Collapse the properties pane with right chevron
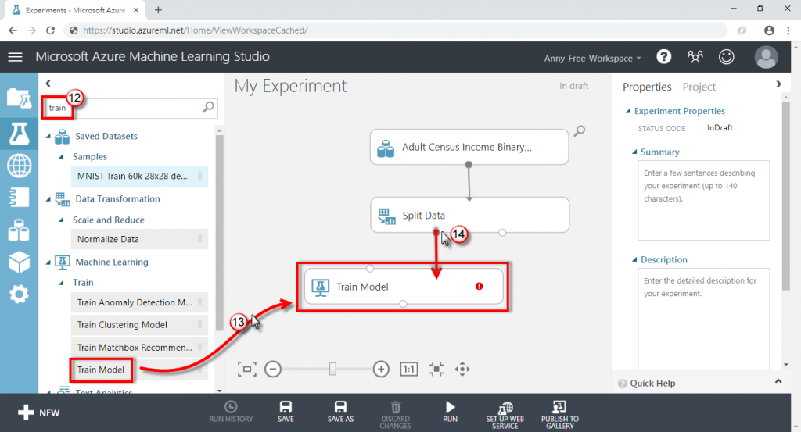Viewport: 801px width, 432px height. [778, 84]
